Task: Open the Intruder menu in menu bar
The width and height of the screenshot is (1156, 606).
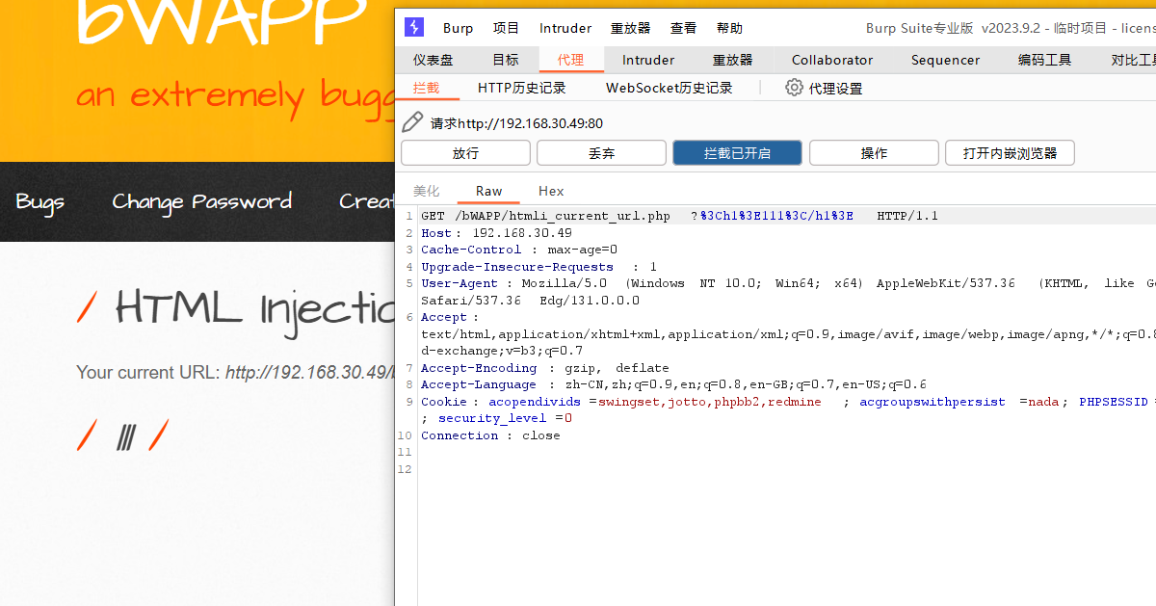Action: [x=565, y=28]
